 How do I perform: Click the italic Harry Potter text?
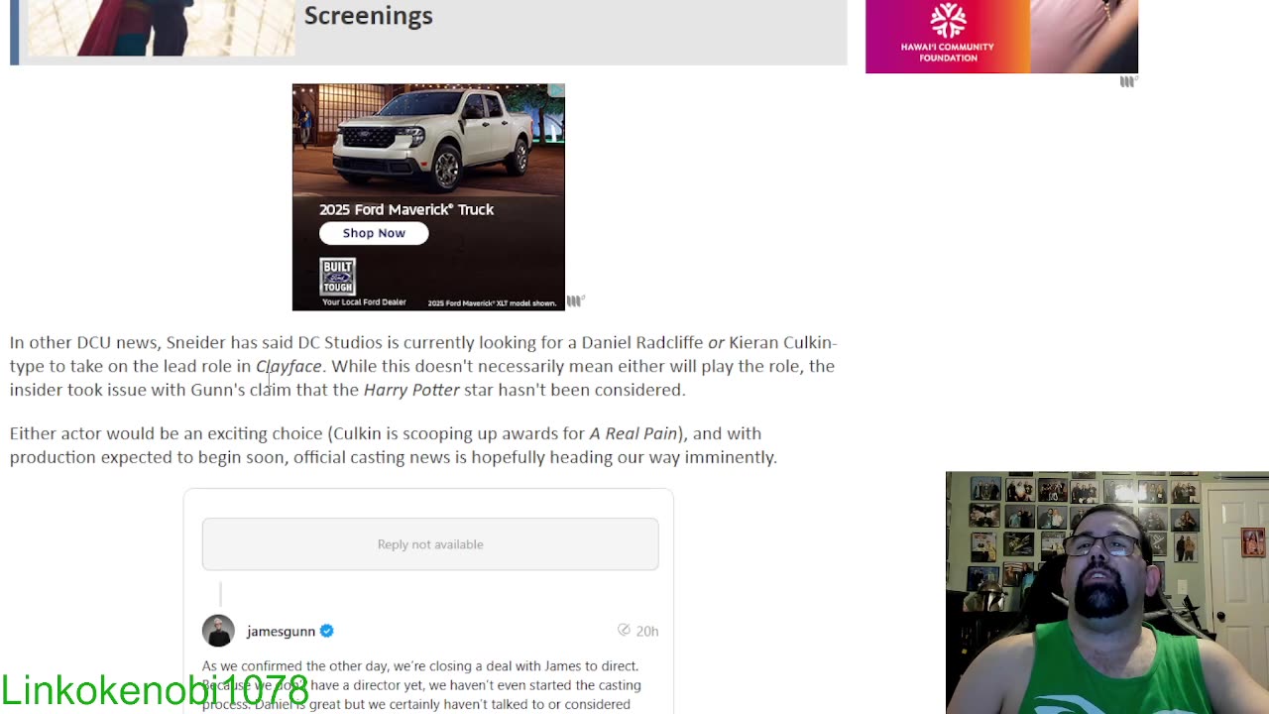point(411,390)
